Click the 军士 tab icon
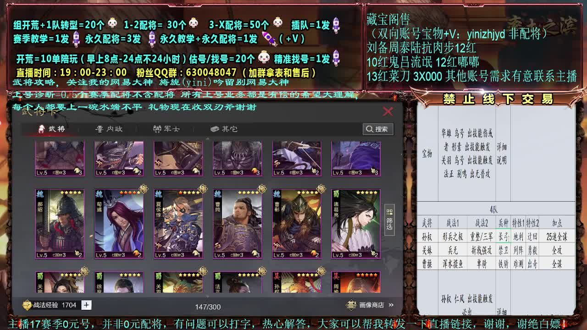The image size is (587, 330). (x=157, y=129)
